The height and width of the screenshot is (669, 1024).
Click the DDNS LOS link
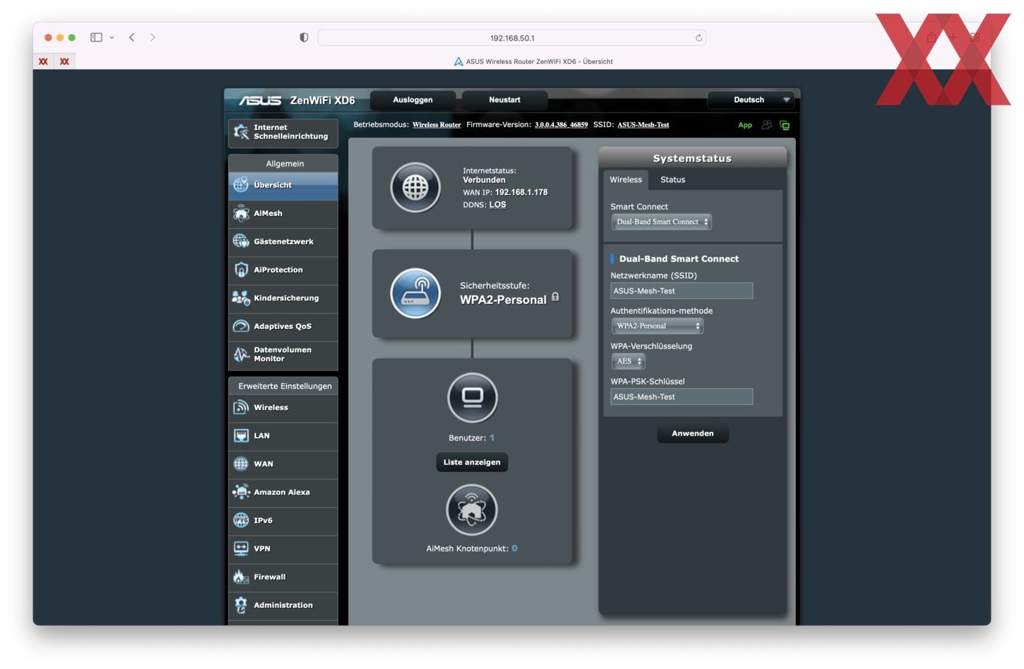click(497, 205)
